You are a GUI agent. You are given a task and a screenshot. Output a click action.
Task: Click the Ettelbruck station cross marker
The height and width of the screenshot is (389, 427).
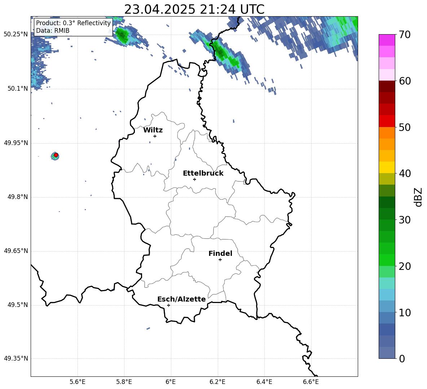pyautogui.click(x=194, y=179)
